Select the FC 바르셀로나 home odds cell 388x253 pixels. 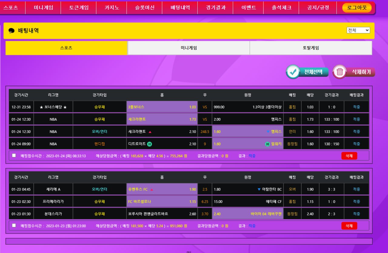[x=162, y=201]
